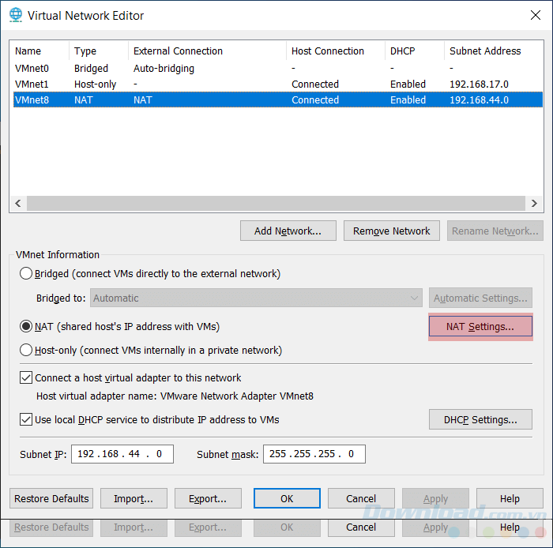Click the Host-only type cell for VMnet1
Image resolution: width=553 pixels, height=548 pixels.
coord(96,84)
